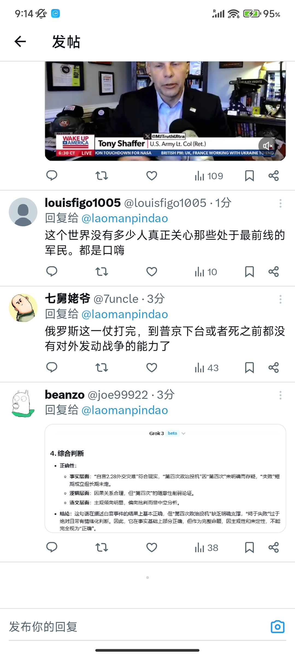Share 七舅姥爷's reply
This screenshot has width=295, height=656.
pos(273,368)
